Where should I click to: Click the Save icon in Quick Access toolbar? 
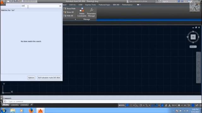pos(15,1)
